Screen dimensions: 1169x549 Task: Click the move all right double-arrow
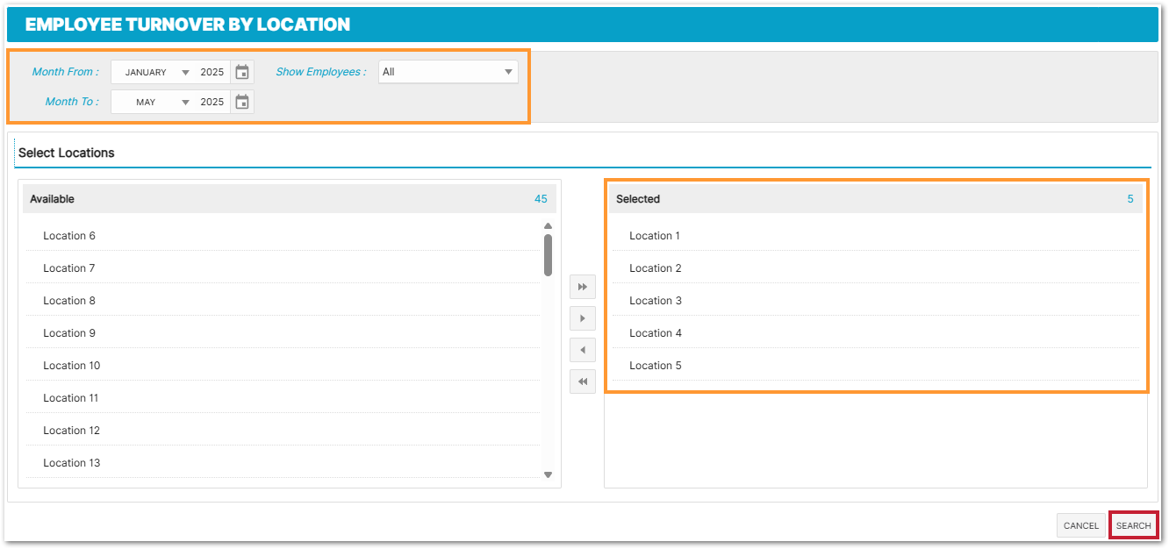click(x=582, y=287)
